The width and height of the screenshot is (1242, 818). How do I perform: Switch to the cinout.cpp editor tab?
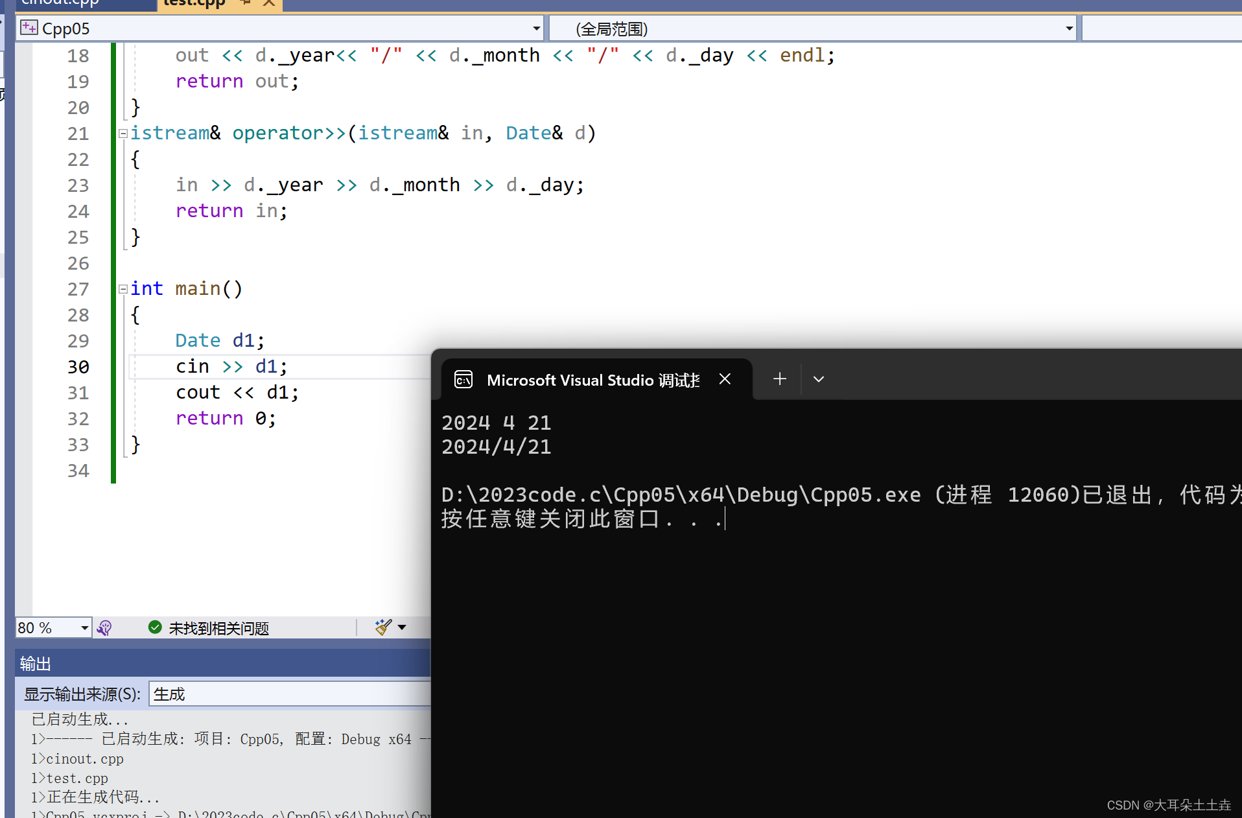coord(60,3)
